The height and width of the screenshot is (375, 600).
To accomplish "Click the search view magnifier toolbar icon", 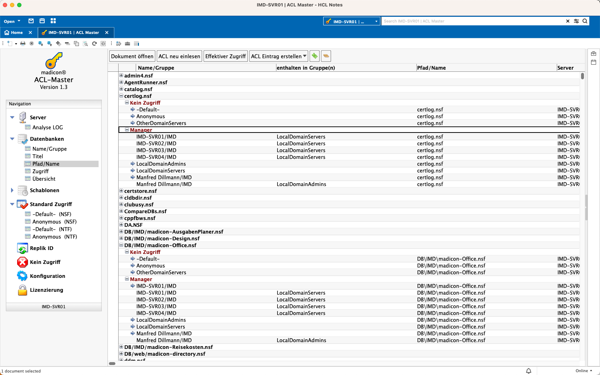I will (85, 44).
